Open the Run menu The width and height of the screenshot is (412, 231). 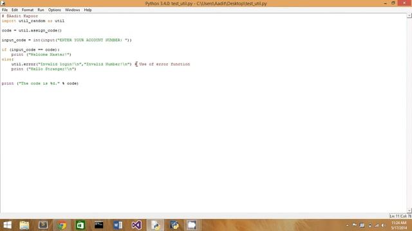point(41,10)
